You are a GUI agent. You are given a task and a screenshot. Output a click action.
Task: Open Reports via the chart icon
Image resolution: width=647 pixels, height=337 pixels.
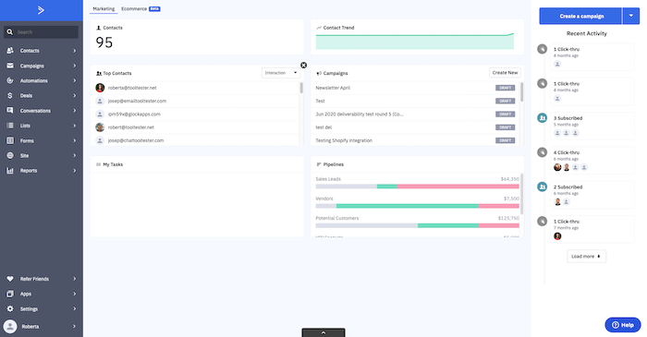[x=10, y=171]
